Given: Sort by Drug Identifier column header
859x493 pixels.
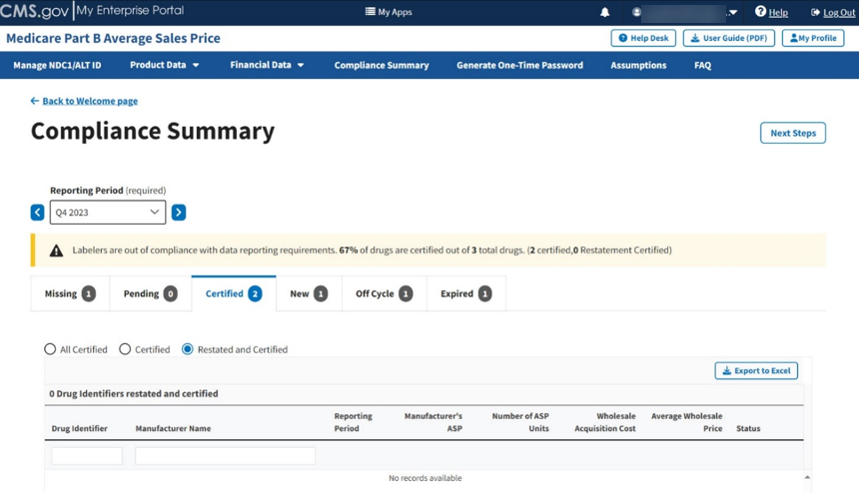Looking at the screenshot, I should click(80, 428).
